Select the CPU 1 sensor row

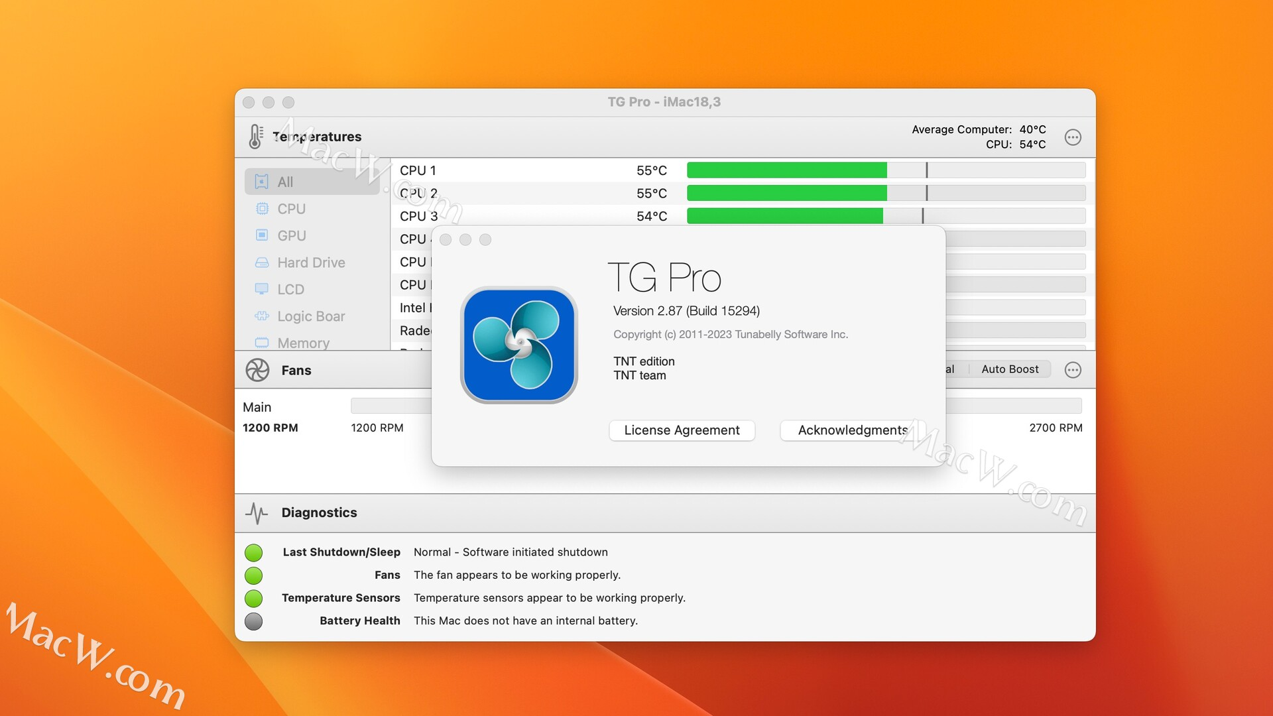(743, 170)
